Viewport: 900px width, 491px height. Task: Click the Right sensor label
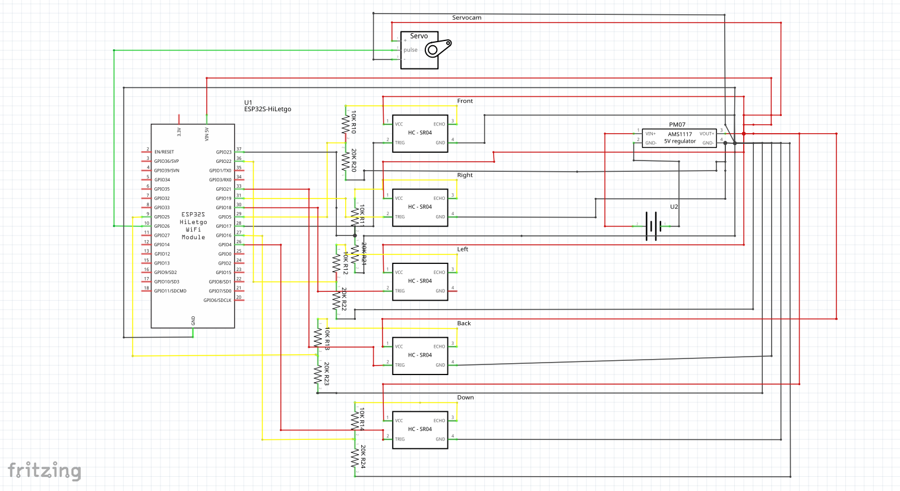click(x=465, y=175)
